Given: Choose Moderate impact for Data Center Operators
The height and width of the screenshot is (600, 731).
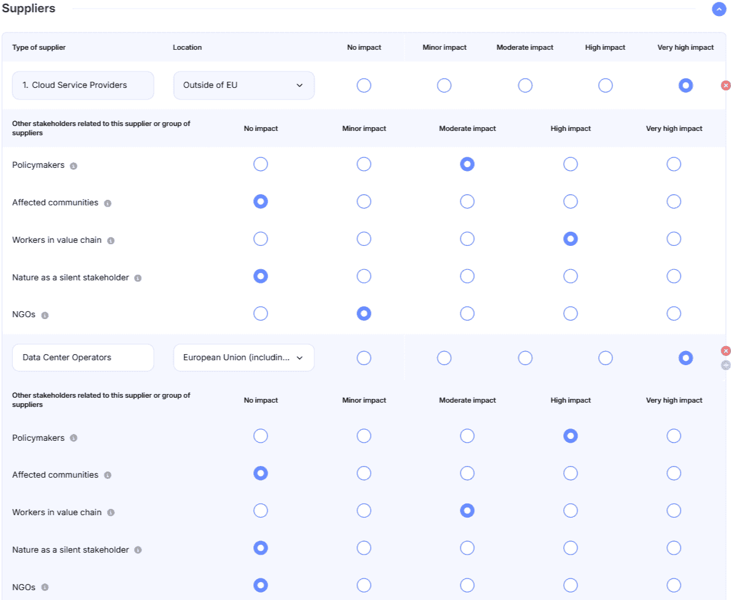Looking at the screenshot, I should pyautogui.click(x=525, y=358).
